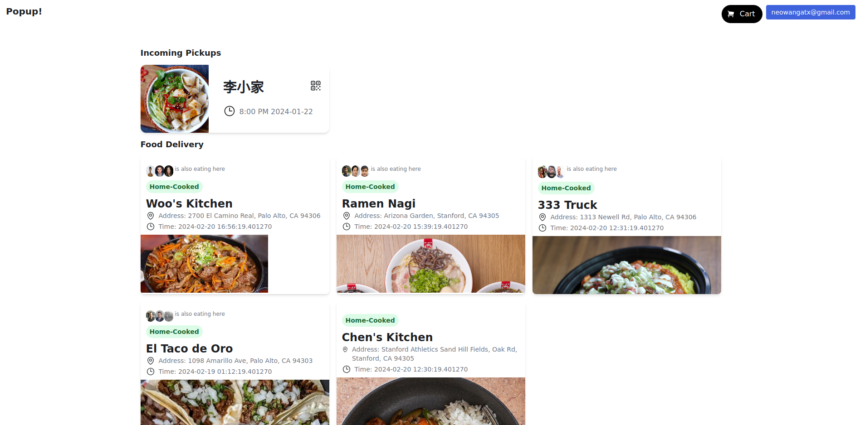The width and height of the screenshot is (860, 425).
Task: Go to the Popup! home logo
Action: pos(24,11)
